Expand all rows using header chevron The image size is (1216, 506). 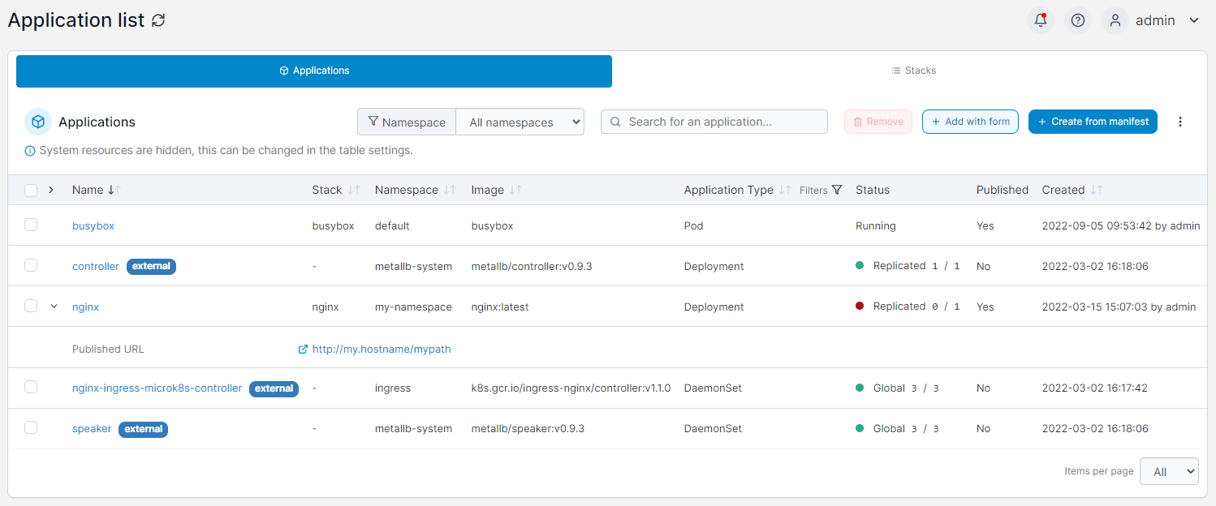click(51, 190)
